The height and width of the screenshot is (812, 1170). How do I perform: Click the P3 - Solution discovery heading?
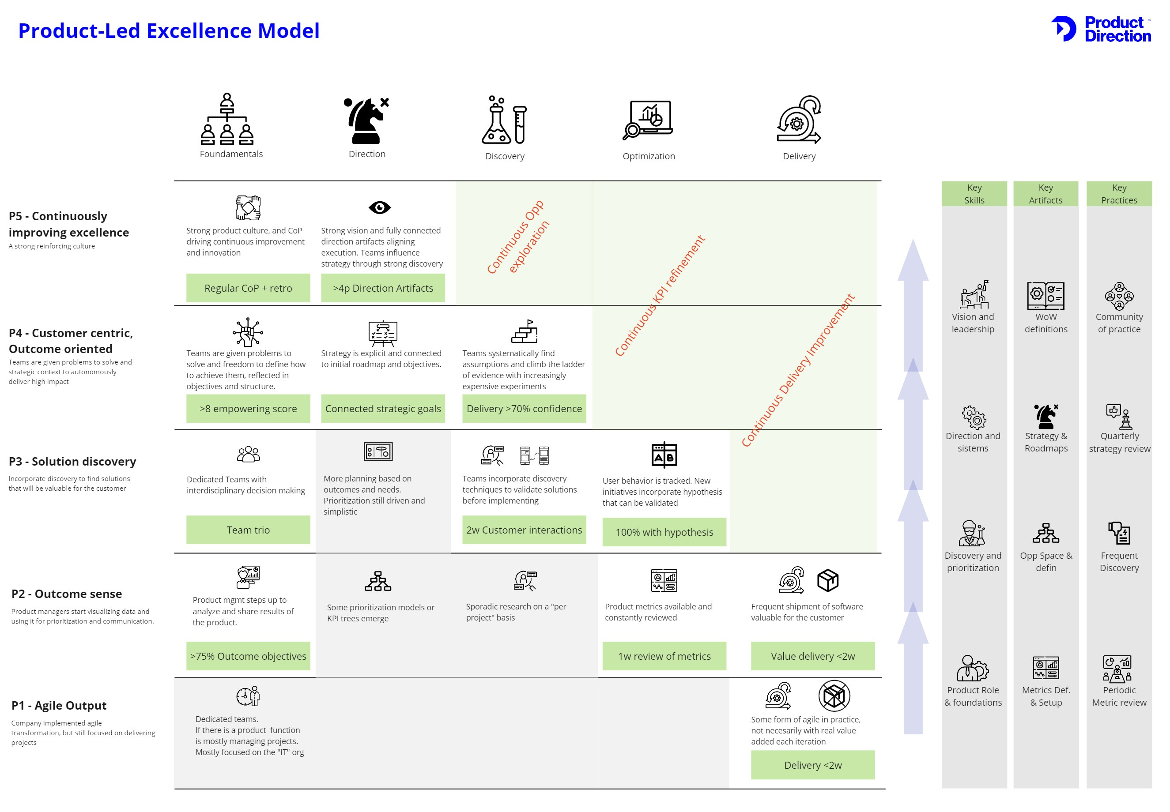pyautogui.click(x=72, y=461)
